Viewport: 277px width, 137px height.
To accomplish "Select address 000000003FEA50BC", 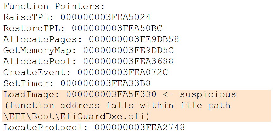I will (117, 28).
